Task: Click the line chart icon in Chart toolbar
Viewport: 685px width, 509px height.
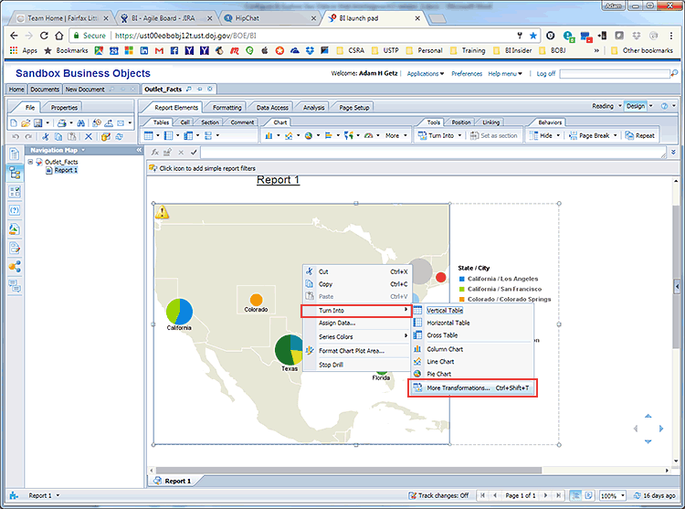Action: pyautogui.click(x=289, y=136)
